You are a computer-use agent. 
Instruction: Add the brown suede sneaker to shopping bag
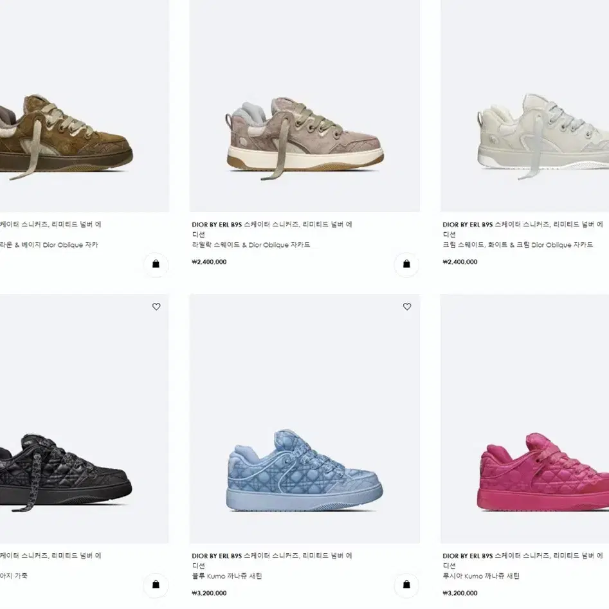pyautogui.click(x=156, y=264)
